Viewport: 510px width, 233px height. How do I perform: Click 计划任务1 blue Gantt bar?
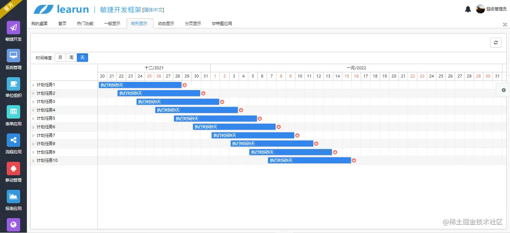[x=140, y=85]
